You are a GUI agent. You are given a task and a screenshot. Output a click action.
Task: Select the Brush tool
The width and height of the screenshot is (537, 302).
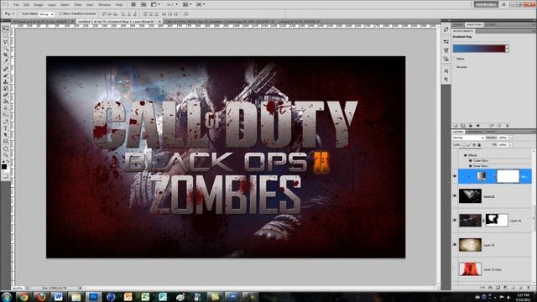click(6, 75)
